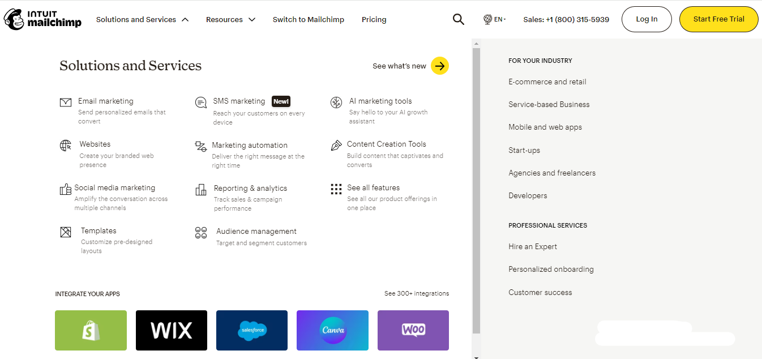
Task: Click the Start Free Trial button
Action: (x=719, y=19)
